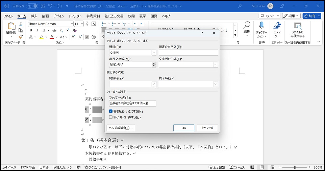Open Web Layout view in status bar
The width and height of the screenshot is (325, 171).
(x=272, y=167)
